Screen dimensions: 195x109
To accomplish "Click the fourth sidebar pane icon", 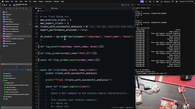I will 16,8.
